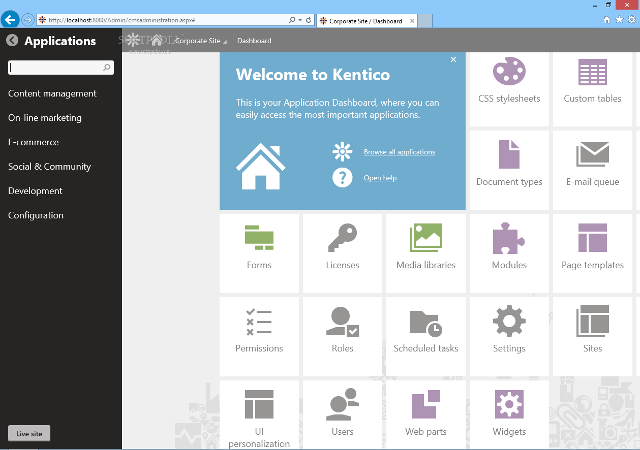The image size is (640, 450).
Task: Open the Permissions tile
Action: coord(259,337)
